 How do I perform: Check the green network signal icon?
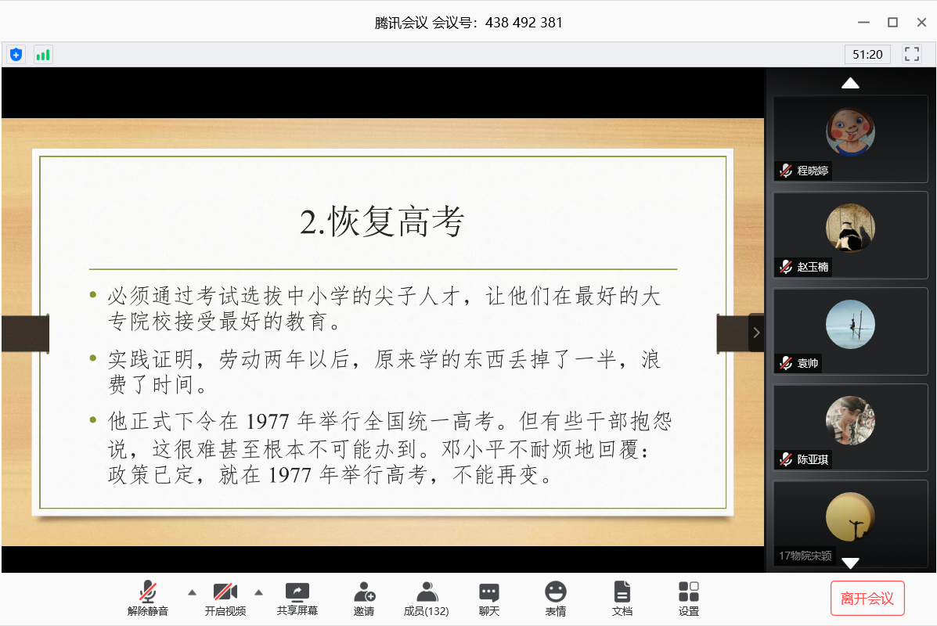pos(43,54)
